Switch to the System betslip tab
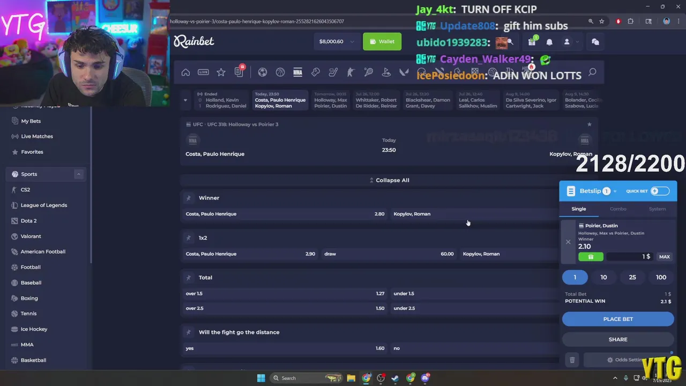The image size is (686, 386). point(657,209)
